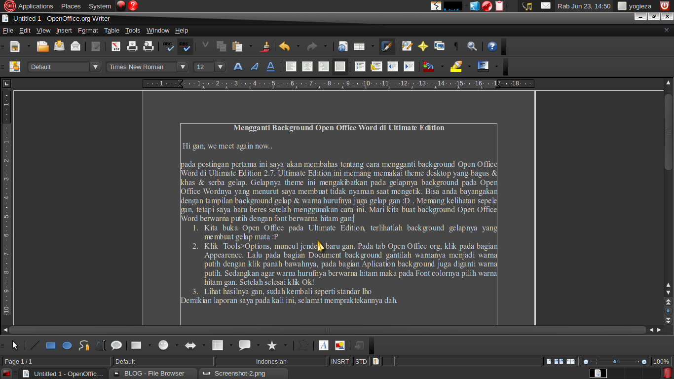Click the Font Color swatch button
The width and height of the screenshot is (674, 379).
[429, 67]
